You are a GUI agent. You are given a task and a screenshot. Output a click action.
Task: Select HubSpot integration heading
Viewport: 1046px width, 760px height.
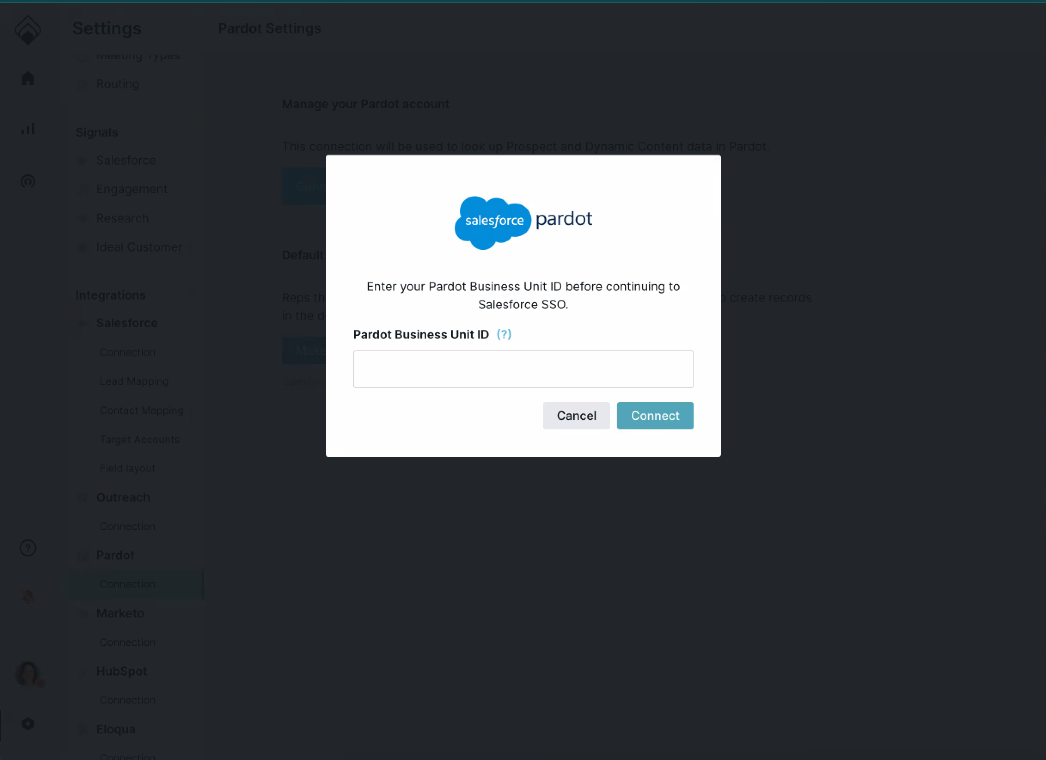click(121, 672)
